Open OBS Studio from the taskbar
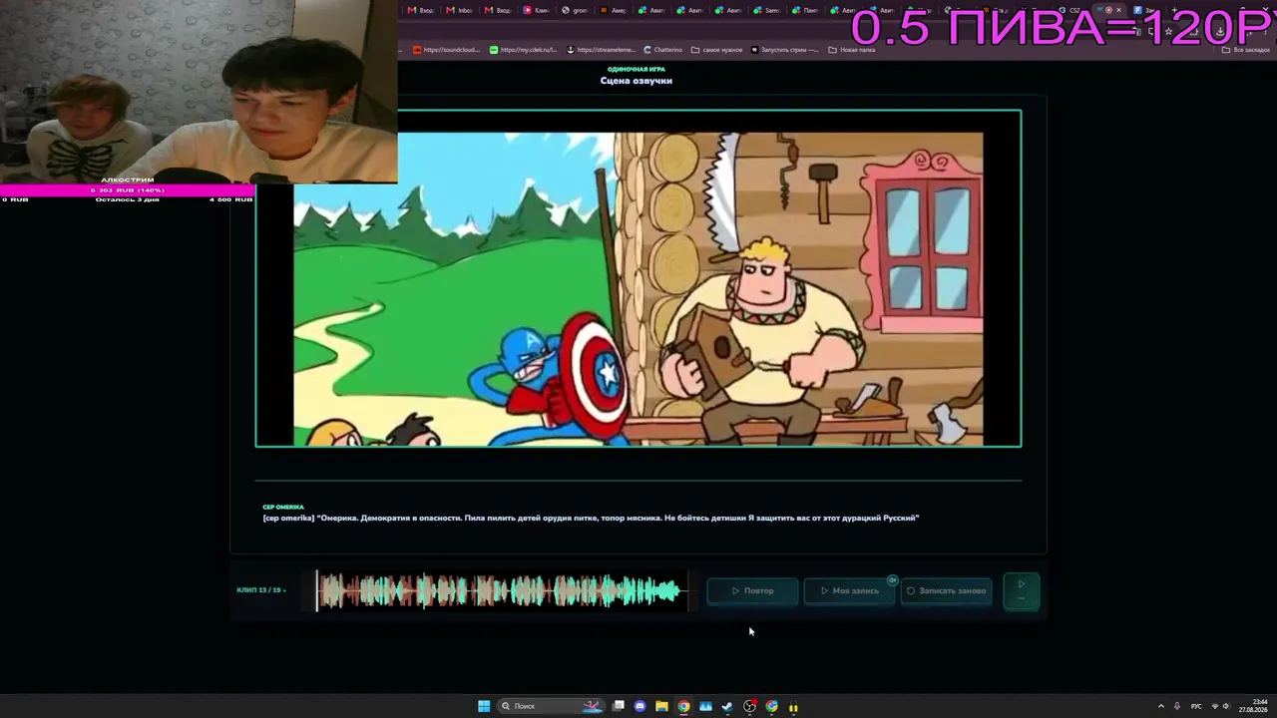Screen dimensions: 1277x718 coord(749,706)
